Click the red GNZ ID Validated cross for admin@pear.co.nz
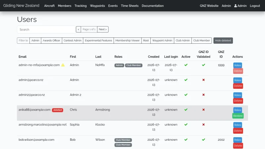Viewport: 265px width, 149px height. pyautogui.click(x=203, y=80)
